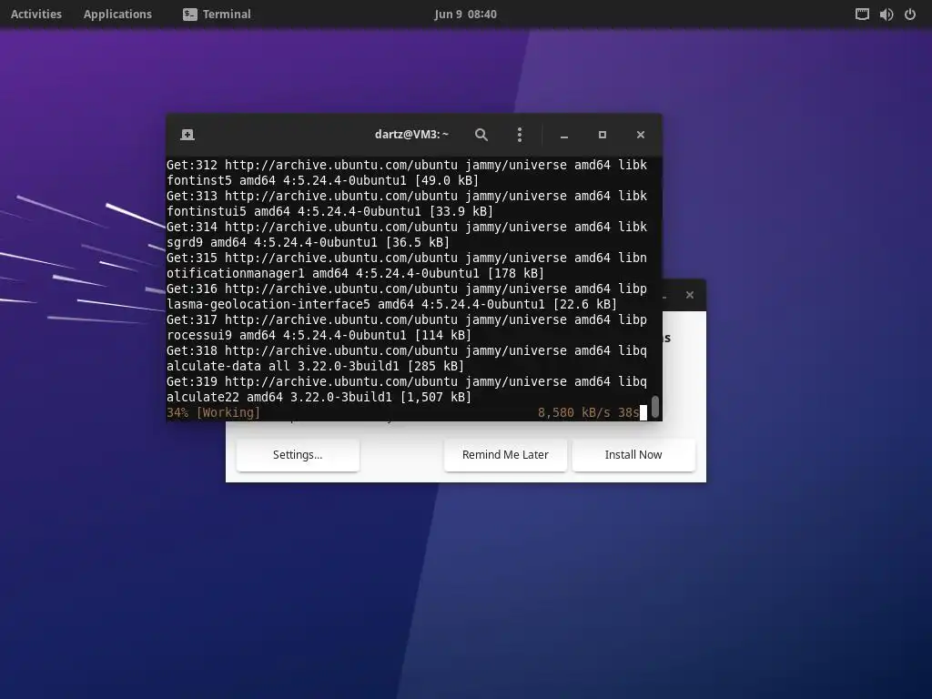Click Install Now button
The image size is (932, 699).
[x=633, y=455]
